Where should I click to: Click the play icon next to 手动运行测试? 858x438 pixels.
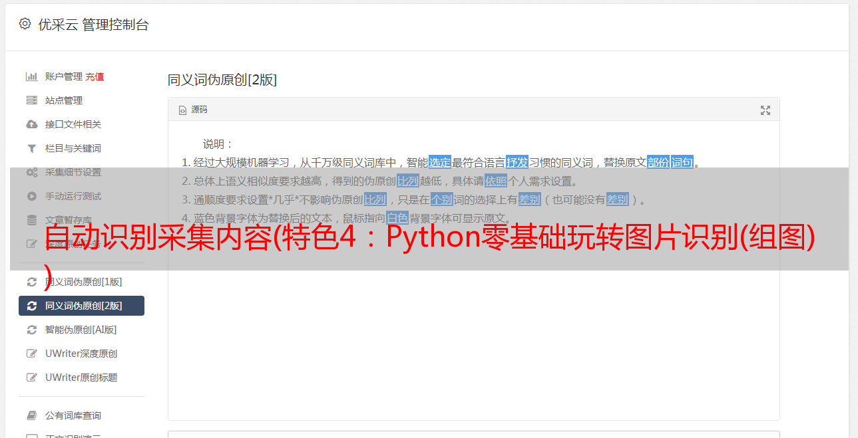(31, 196)
